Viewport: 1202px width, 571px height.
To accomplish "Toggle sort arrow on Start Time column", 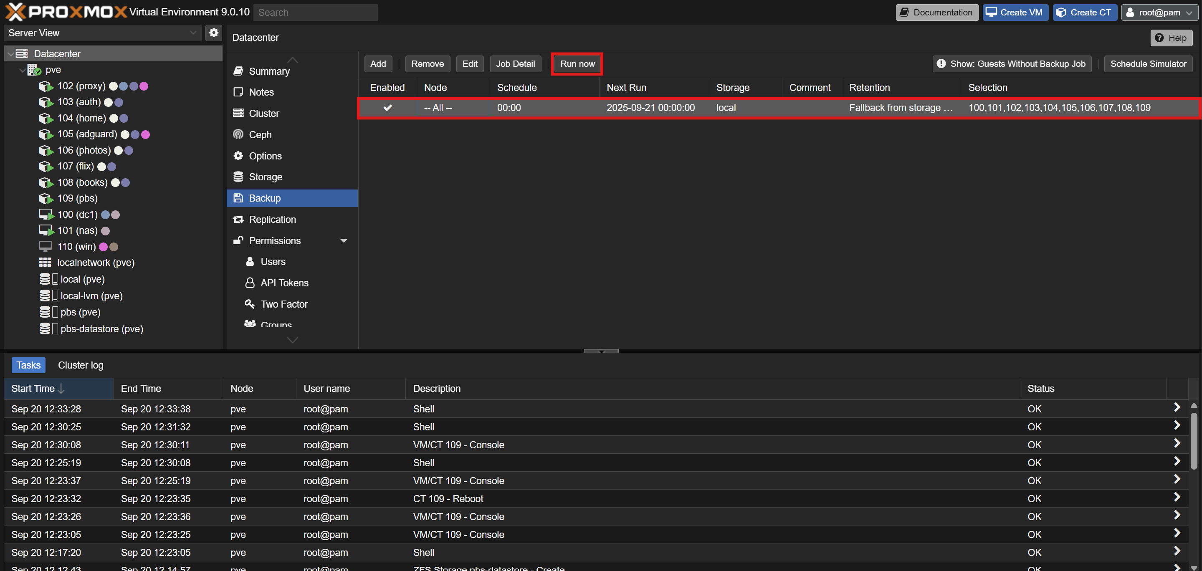I will coord(62,388).
